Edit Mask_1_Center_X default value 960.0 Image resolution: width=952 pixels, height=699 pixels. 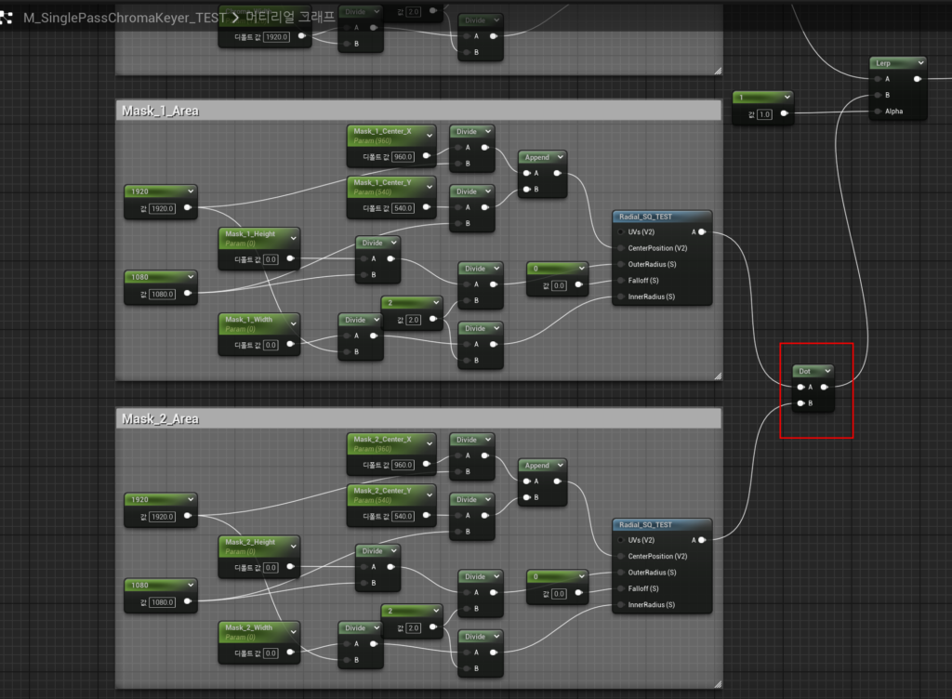tap(403, 156)
